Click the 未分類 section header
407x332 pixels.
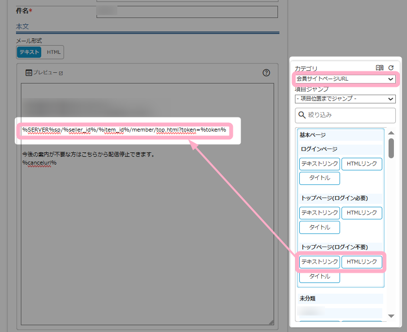(340, 299)
